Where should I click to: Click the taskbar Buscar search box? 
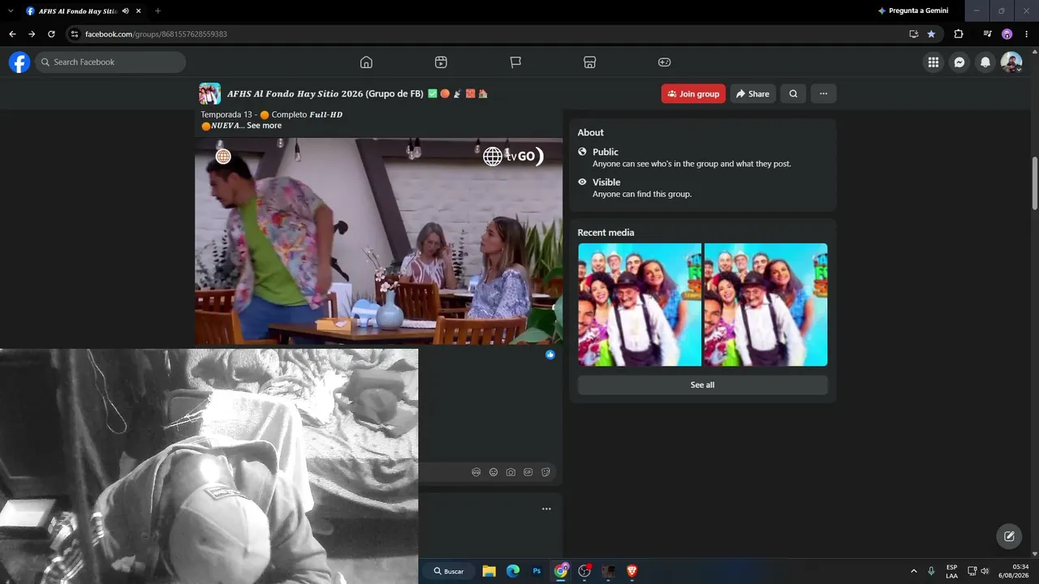pyautogui.click(x=449, y=571)
